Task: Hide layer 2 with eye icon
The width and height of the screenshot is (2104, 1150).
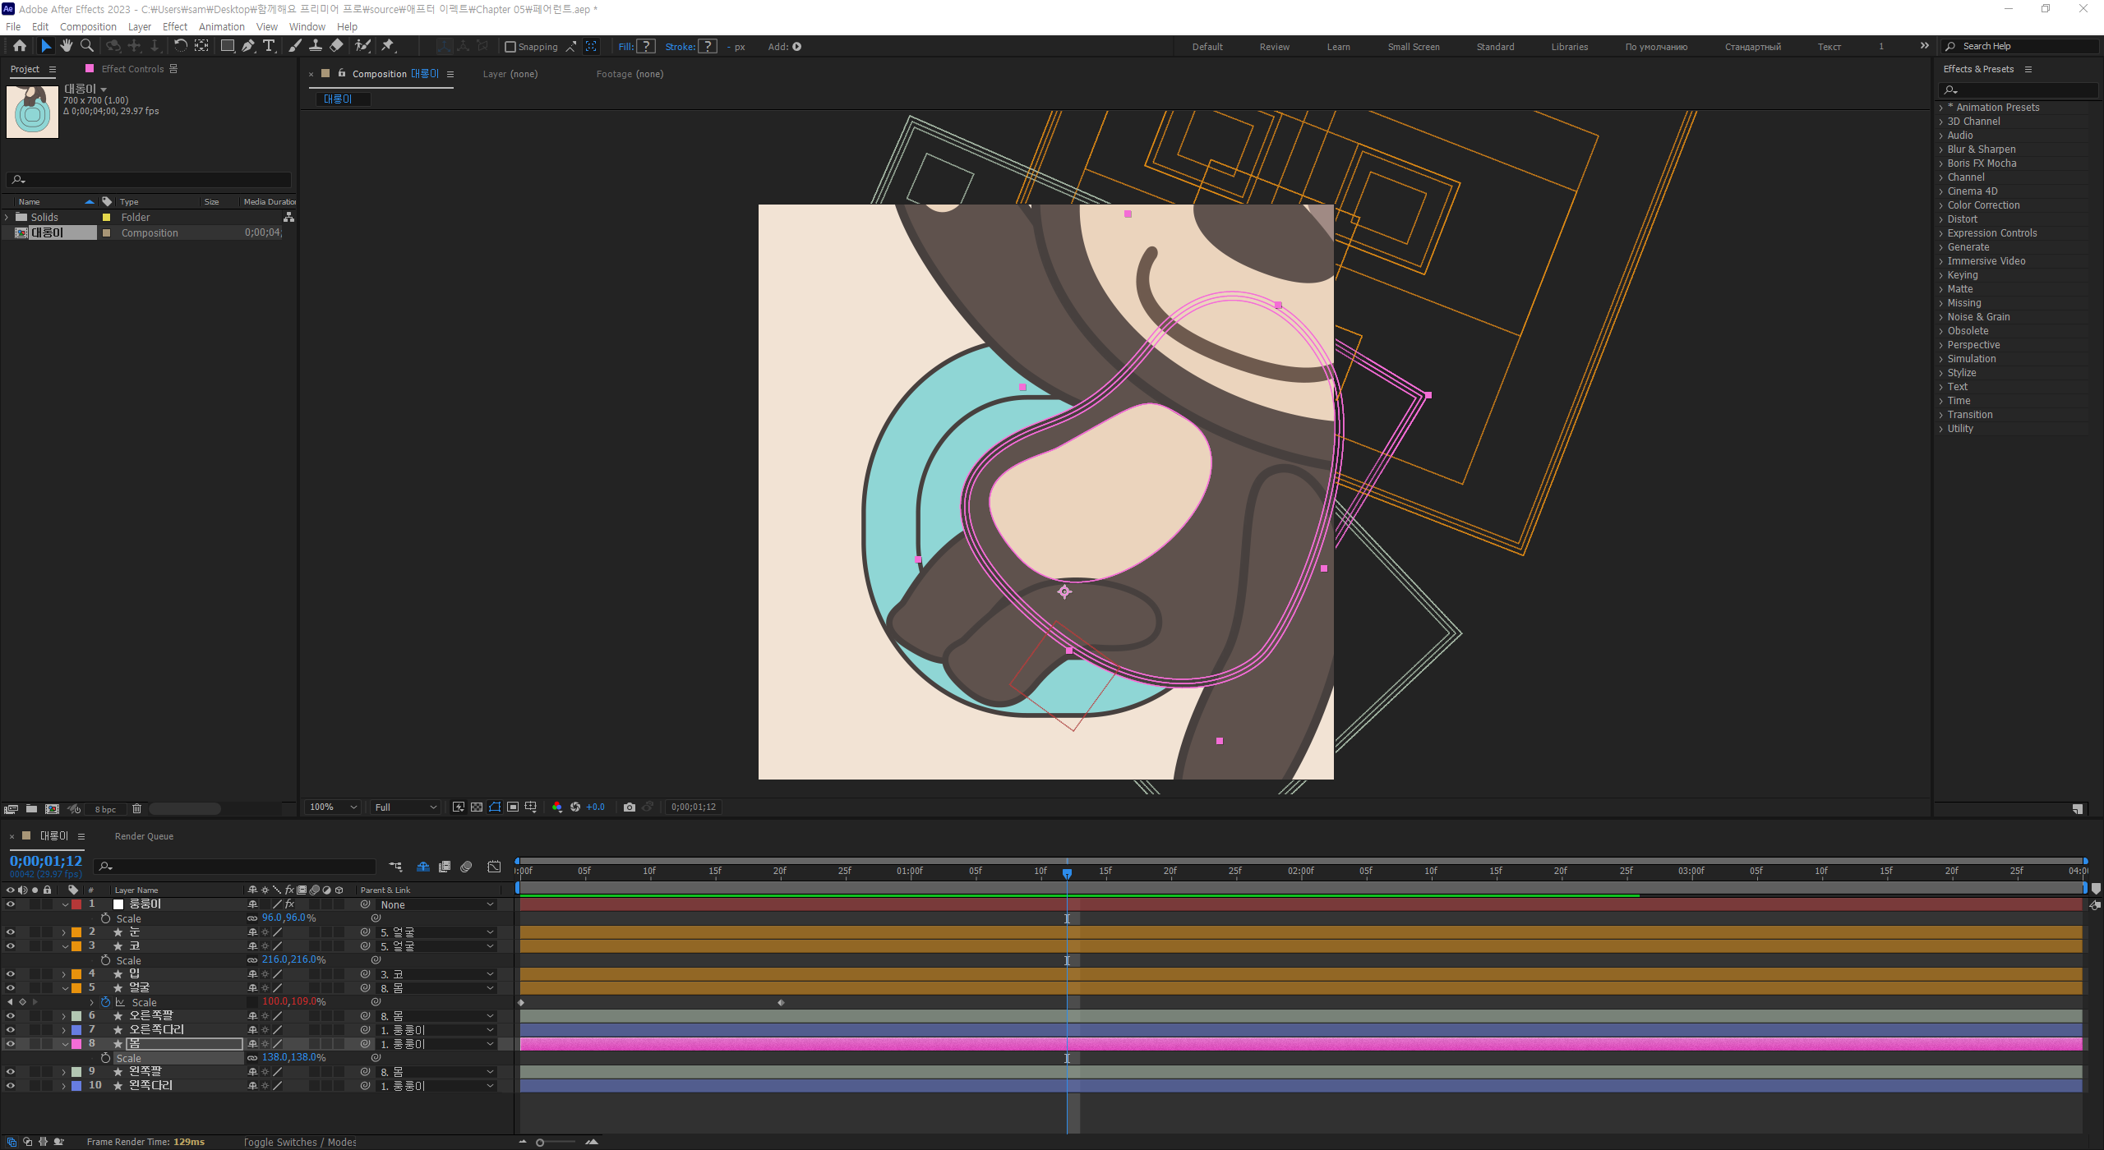Action: point(11,932)
